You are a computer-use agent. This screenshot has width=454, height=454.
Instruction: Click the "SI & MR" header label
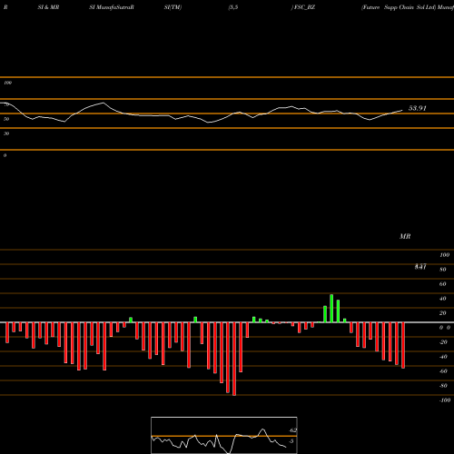[x=48, y=7]
